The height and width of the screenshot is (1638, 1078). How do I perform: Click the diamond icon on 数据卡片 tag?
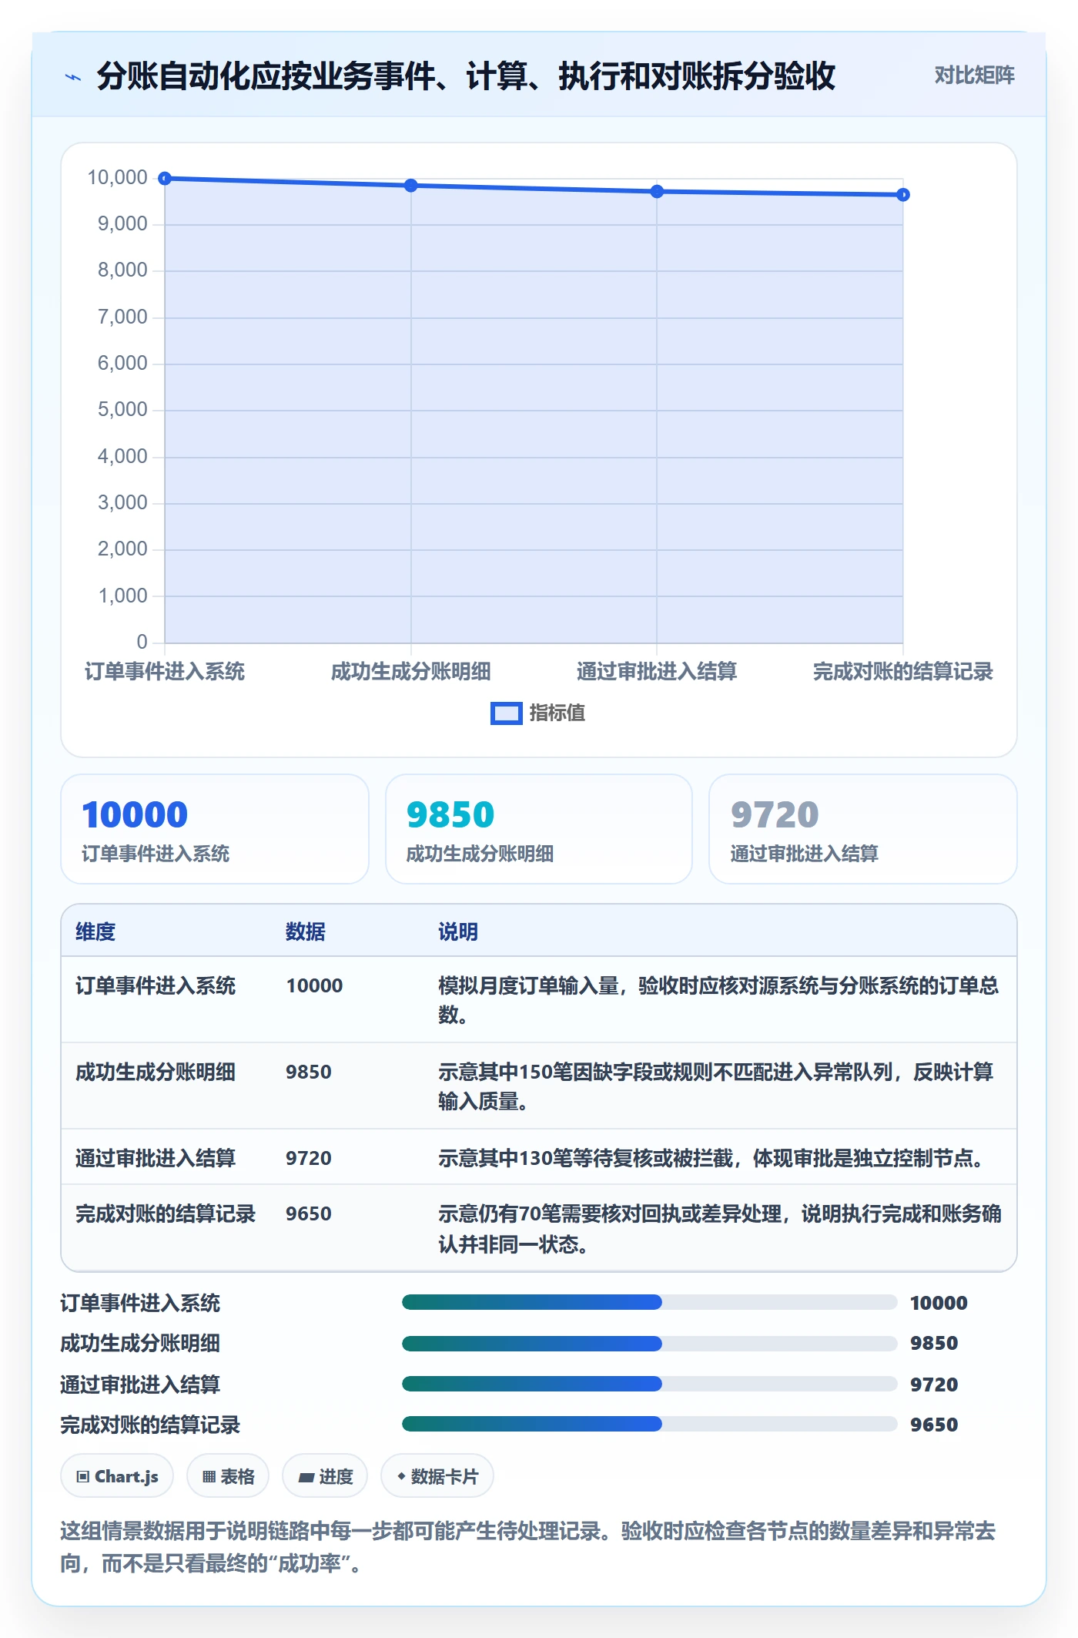click(401, 1477)
